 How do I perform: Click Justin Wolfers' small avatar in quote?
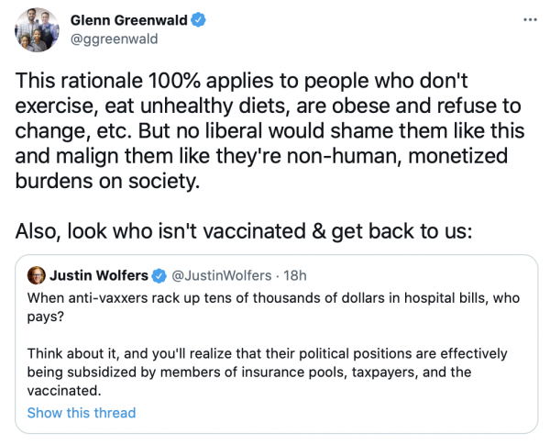pos(36,274)
